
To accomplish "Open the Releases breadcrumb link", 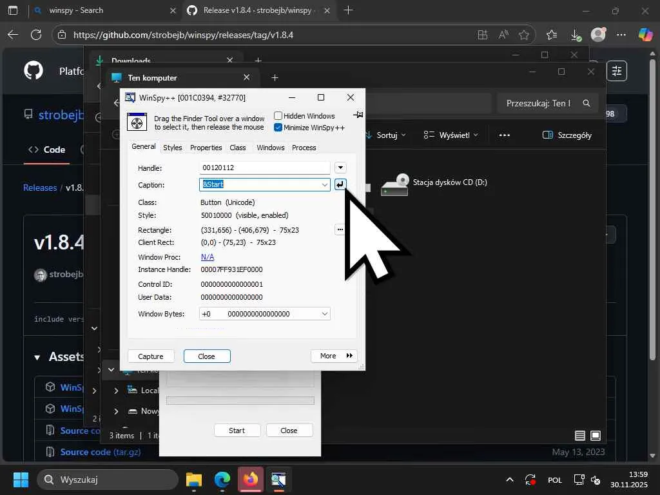I will pyautogui.click(x=40, y=188).
